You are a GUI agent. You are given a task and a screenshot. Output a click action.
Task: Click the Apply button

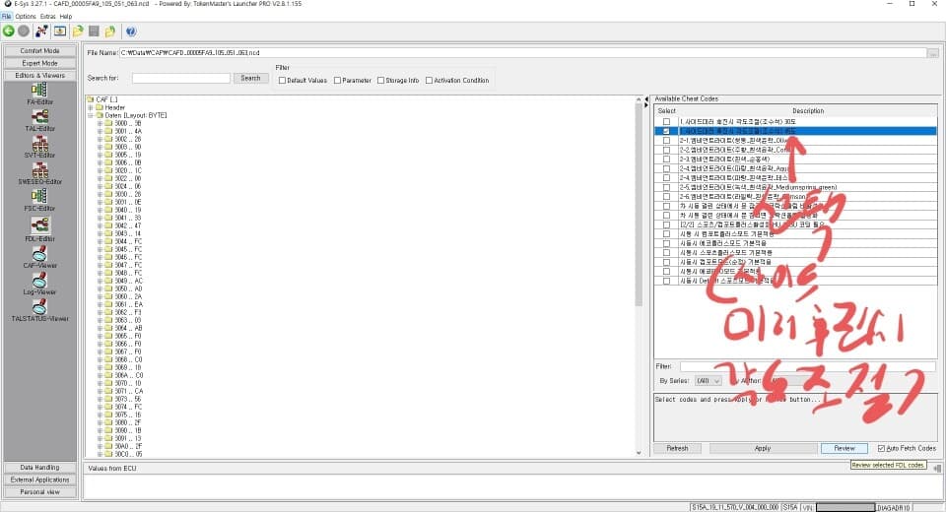762,448
